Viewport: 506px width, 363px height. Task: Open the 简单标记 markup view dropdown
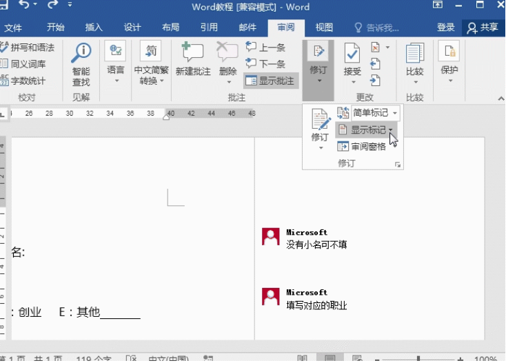(x=375, y=113)
